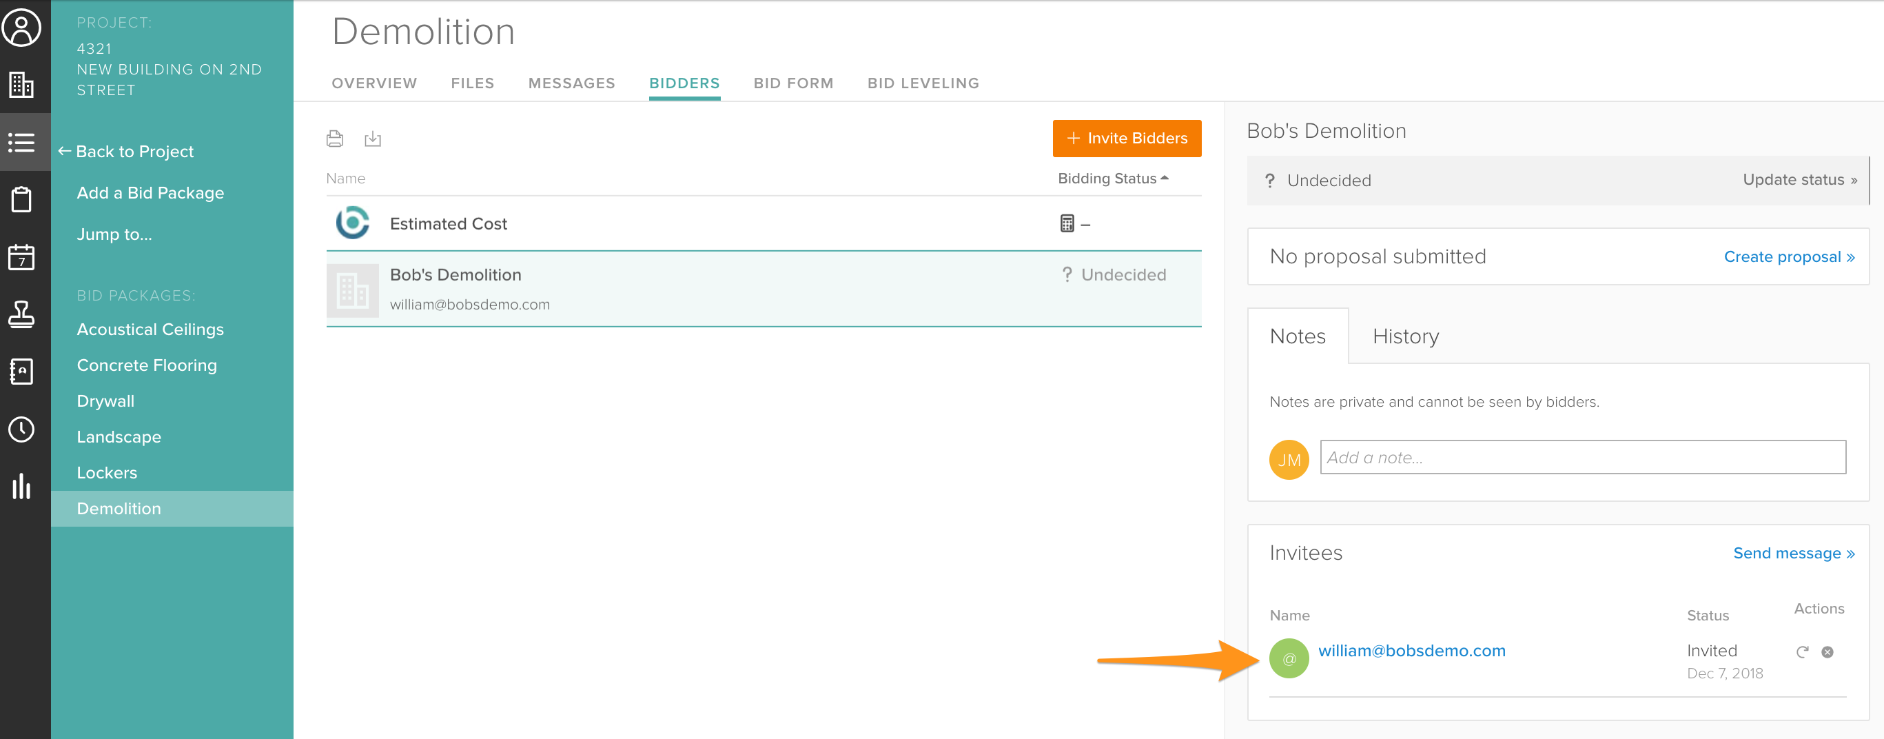Open the Jump to... menu
Image resolution: width=1884 pixels, height=739 pixels.
pyautogui.click(x=114, y=234)
